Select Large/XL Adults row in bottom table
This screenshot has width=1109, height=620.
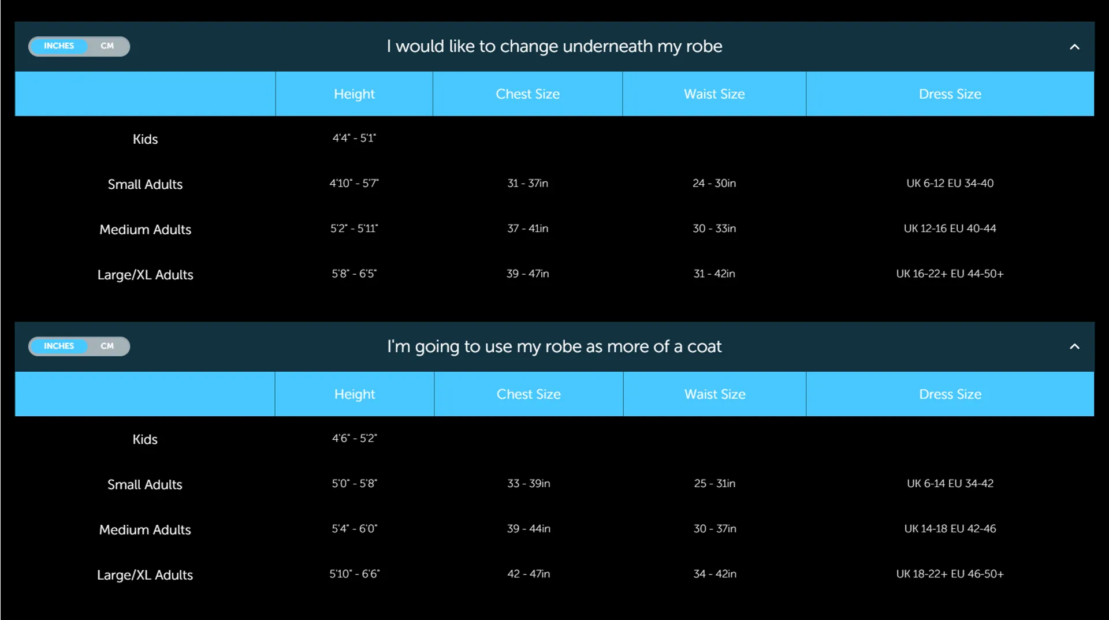(x=554, y=574)
